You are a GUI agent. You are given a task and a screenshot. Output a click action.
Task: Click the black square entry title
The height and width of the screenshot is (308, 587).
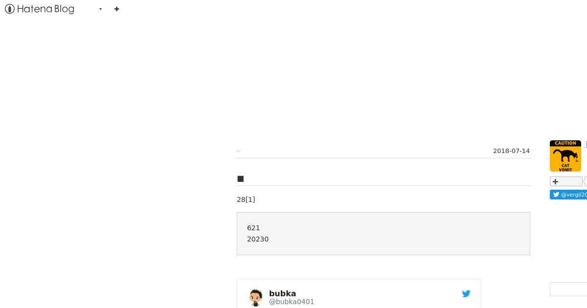(240, 179)
